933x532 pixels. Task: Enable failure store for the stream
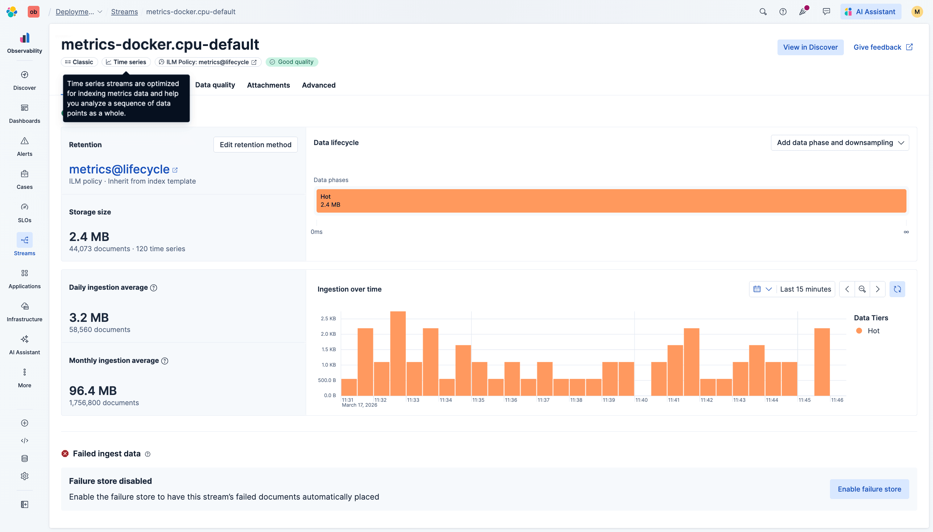coord(869,488)
